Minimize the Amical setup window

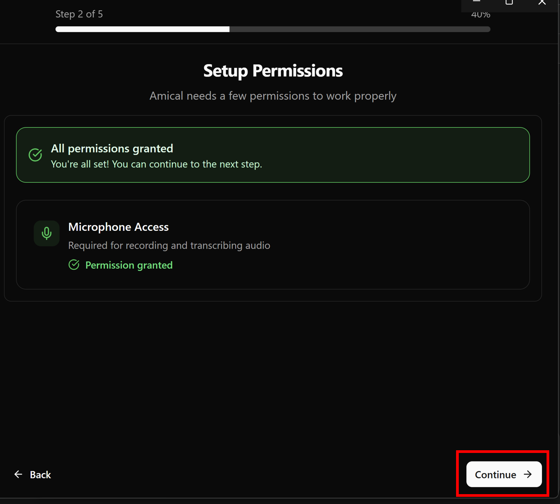(477, 2)
